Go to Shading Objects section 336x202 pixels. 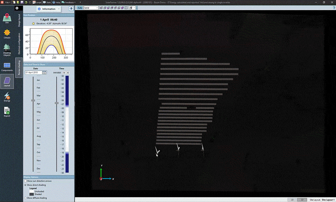(7, 50)
